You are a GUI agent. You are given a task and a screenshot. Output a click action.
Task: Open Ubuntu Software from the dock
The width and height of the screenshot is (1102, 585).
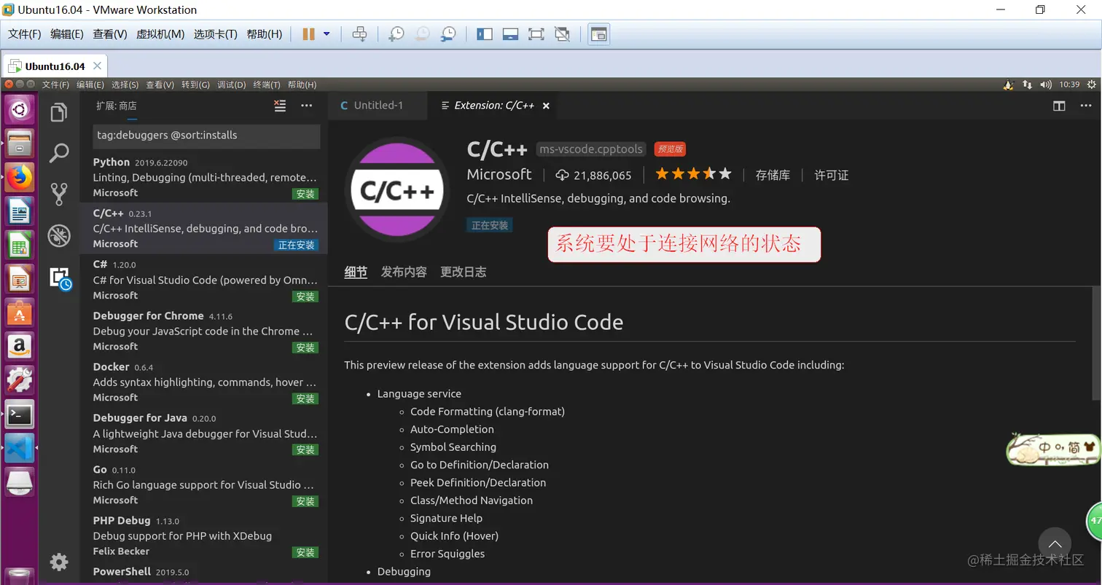click(19, 313)
